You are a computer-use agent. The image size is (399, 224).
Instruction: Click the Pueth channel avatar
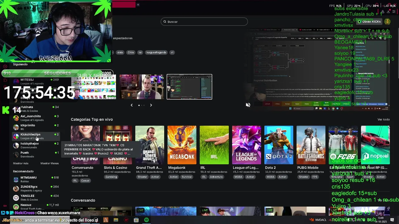point(16,155)
